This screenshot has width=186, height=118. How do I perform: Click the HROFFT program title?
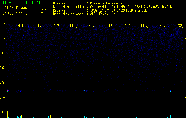click(x=18, y=2)
